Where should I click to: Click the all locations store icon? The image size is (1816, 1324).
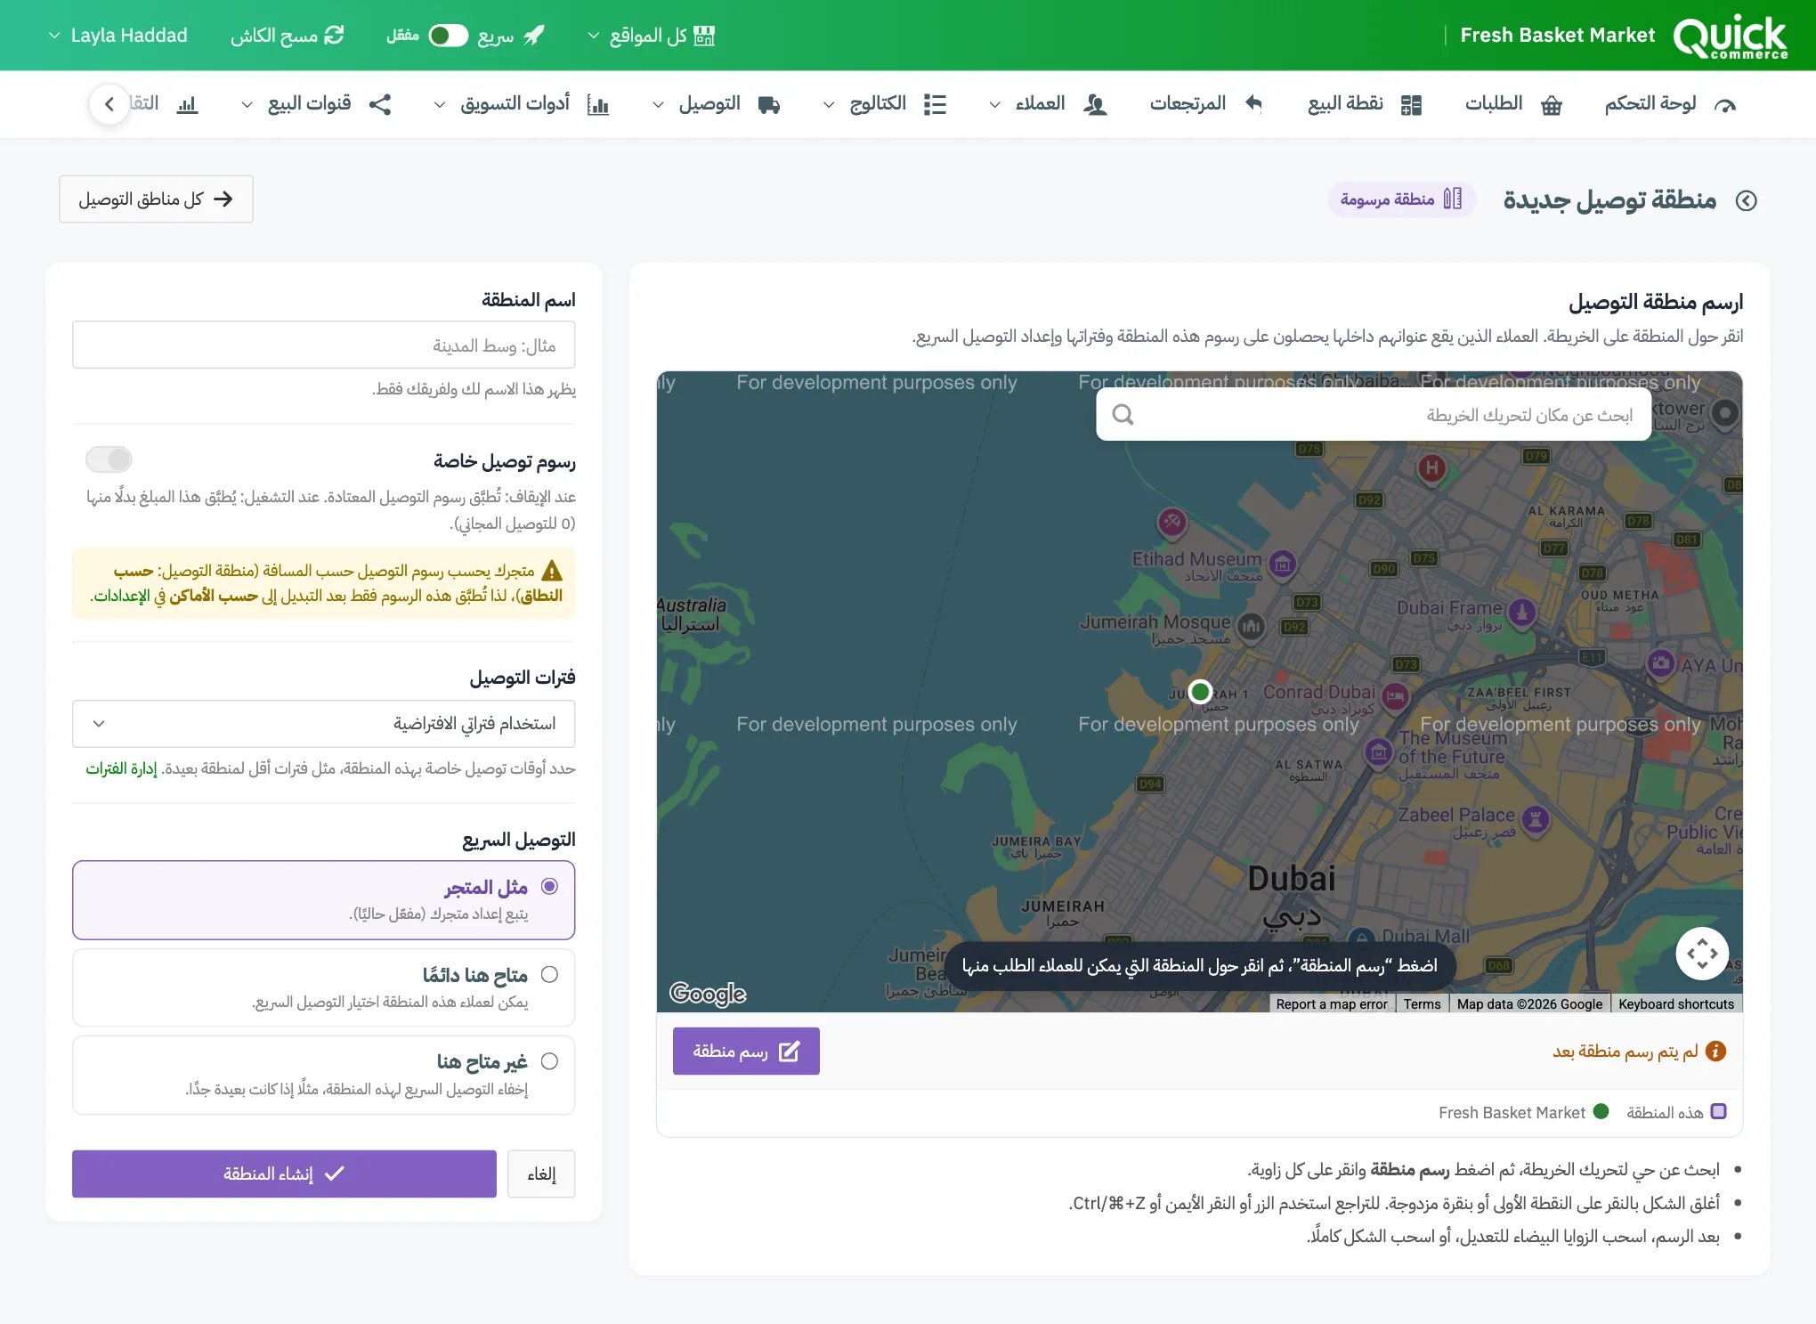tap(704, 36)
